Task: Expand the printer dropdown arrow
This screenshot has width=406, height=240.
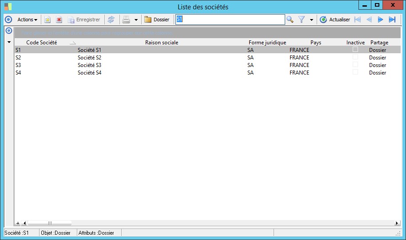Action: coord(136,20)
